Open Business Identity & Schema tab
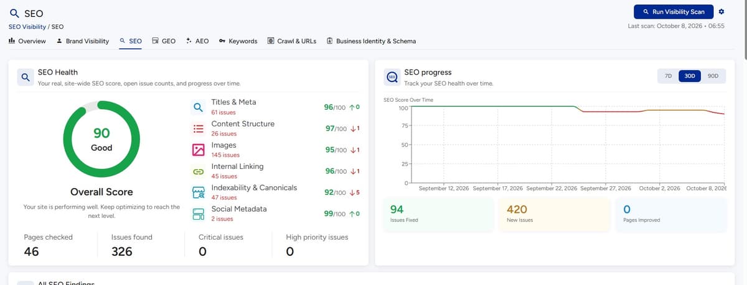The width and height of the screenshot is (747, 285). click(371, 41)
